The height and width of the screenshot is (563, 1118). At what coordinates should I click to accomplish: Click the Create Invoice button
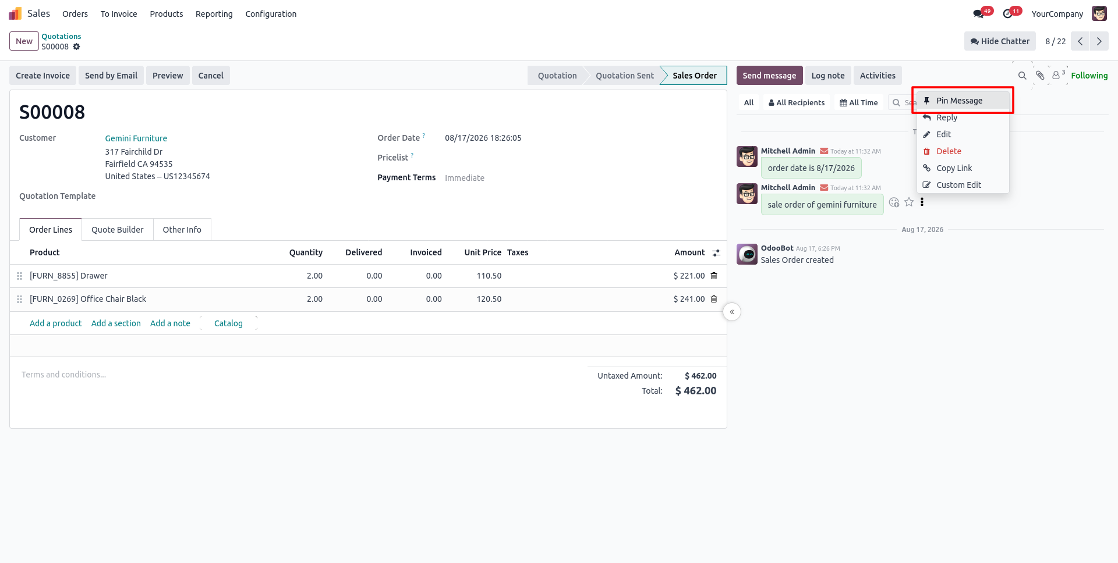pyautogui.click(x=43, y=76)
